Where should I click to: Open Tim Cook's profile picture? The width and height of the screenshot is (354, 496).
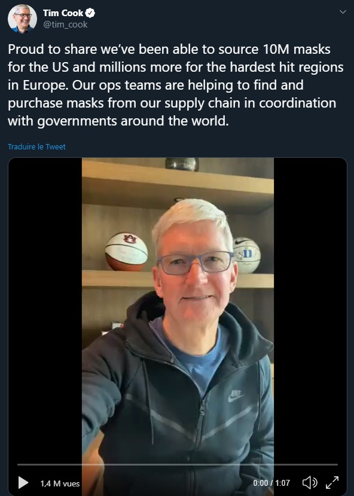(x=22, y=19)
